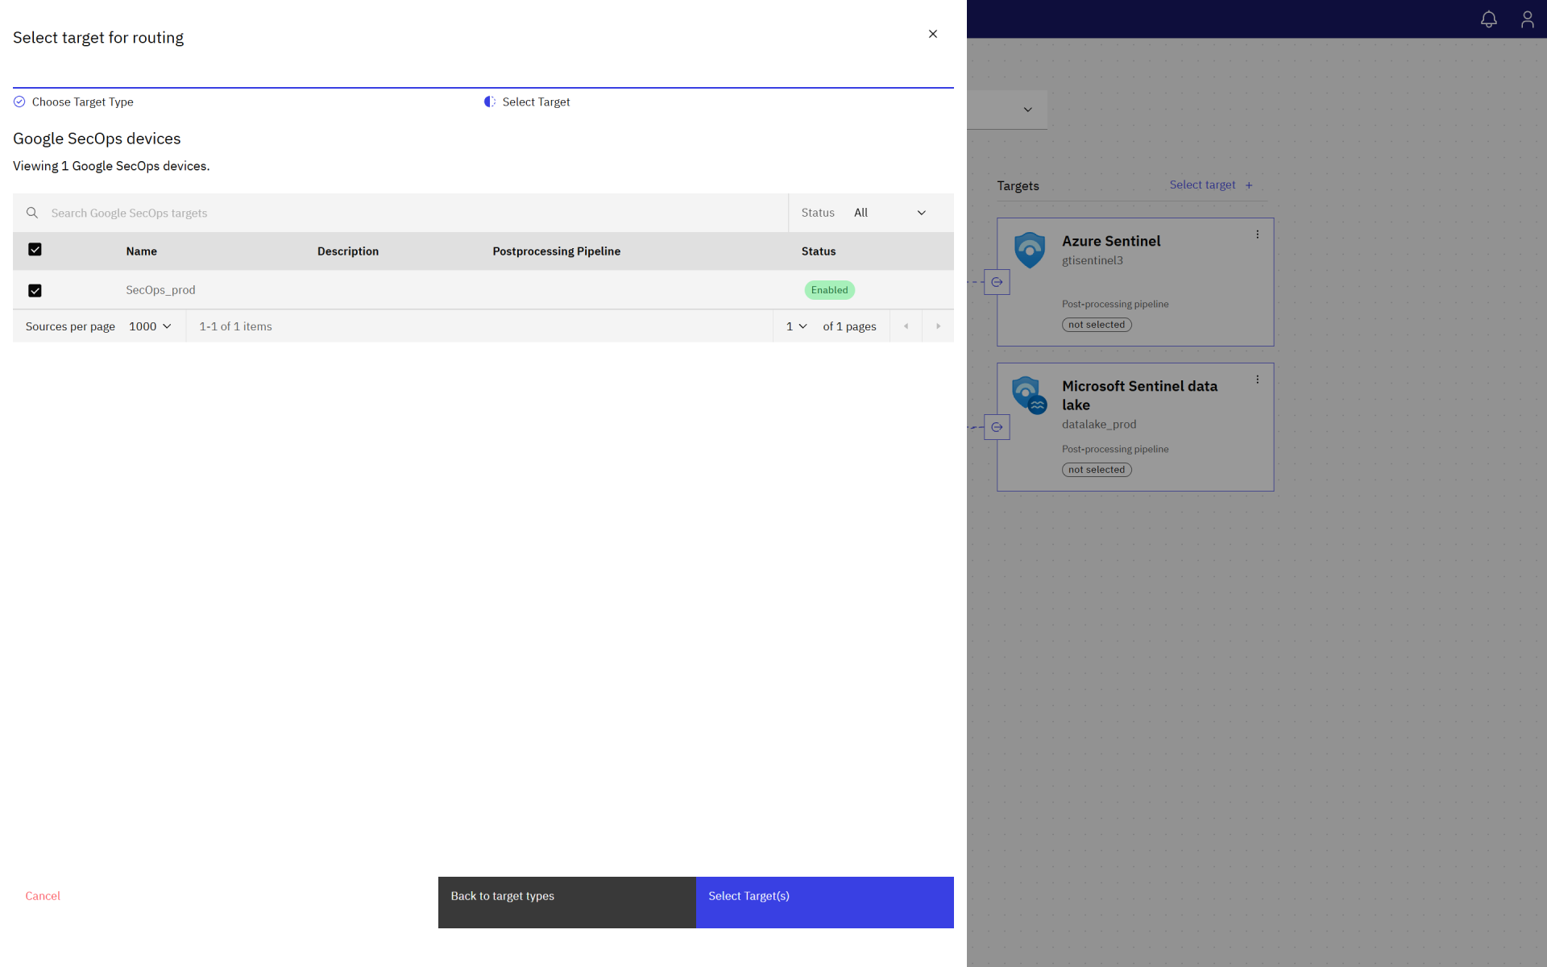The image size is (1547, 967).
Task: Click the routing connector icon on Microsoft Sentinel data lake
Action: tap(997, 427)
